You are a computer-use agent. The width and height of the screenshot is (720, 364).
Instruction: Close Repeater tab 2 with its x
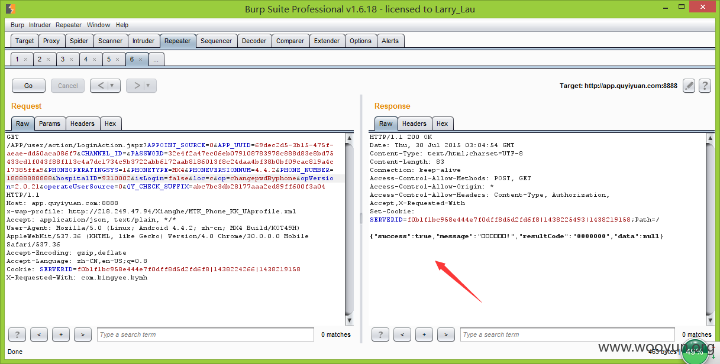(x=48, y=60)
